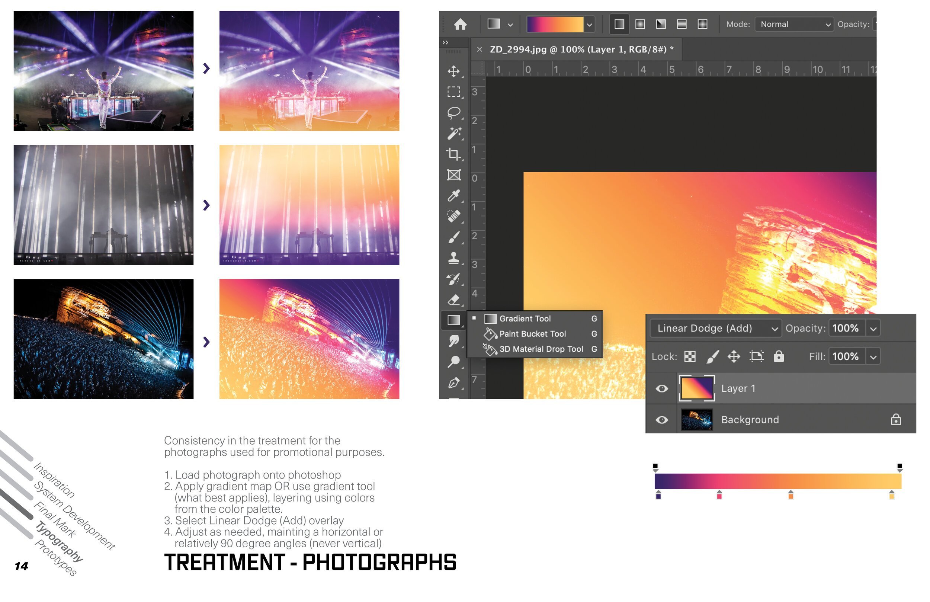930x602 pixels.
Task: Toggle lock all on layer
Action: point(779,356)
